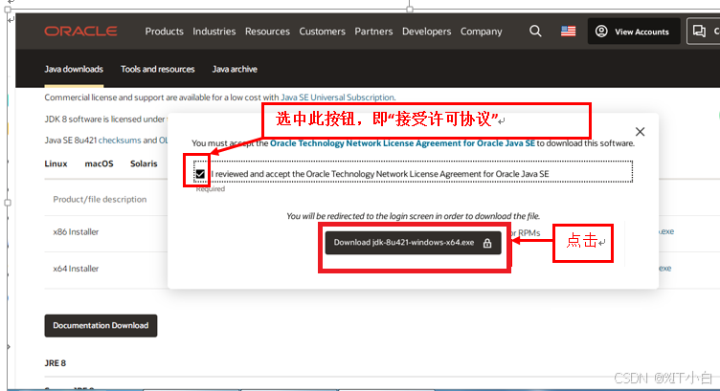Open the search magnifier icon
This screenshot has width=720, height=391.
(535, 32)
